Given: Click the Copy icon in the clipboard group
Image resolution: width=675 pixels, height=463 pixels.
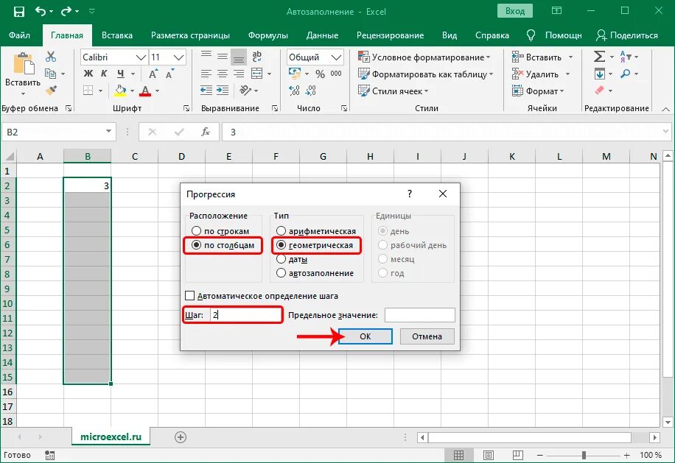Looking at the screenshot, I should (50, 74).
